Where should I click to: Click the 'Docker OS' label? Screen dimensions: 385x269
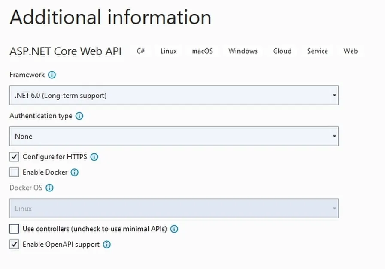[x=26, y=188]
